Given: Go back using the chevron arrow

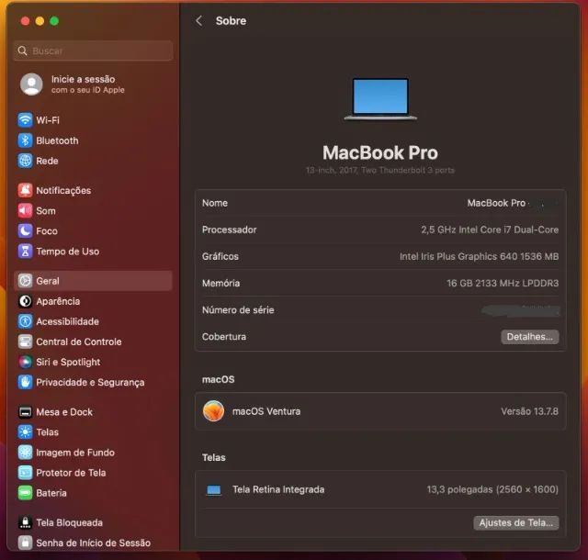Looking at the screenshot, I should click(x=199, y=21).
